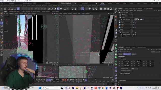Image resolution: width=161 pixels, height=90 pixels.
Task: Open the Render Settings tab
Action: [46, 12]
